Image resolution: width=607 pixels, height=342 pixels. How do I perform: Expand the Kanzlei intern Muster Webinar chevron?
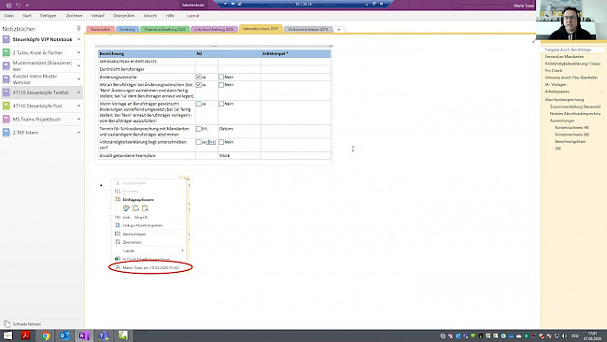[x=78, y=79]
